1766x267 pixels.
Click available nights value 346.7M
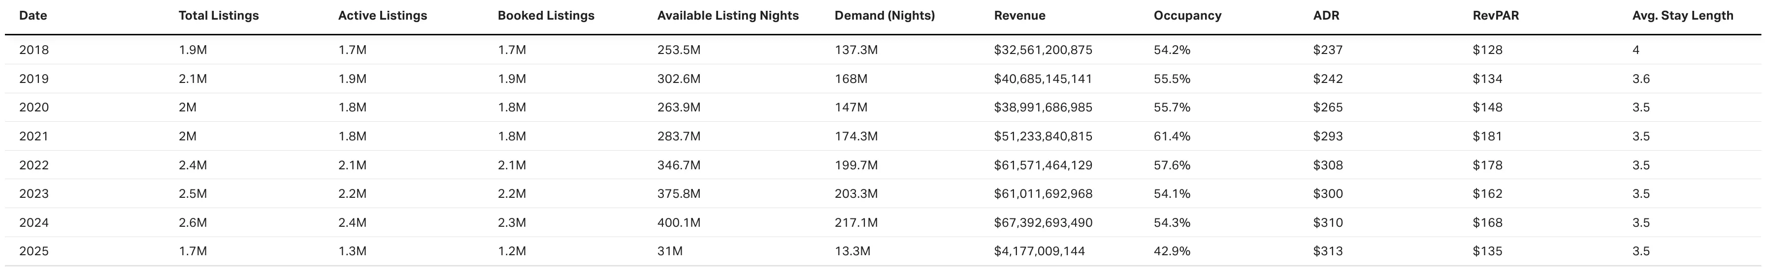point(679,165)
